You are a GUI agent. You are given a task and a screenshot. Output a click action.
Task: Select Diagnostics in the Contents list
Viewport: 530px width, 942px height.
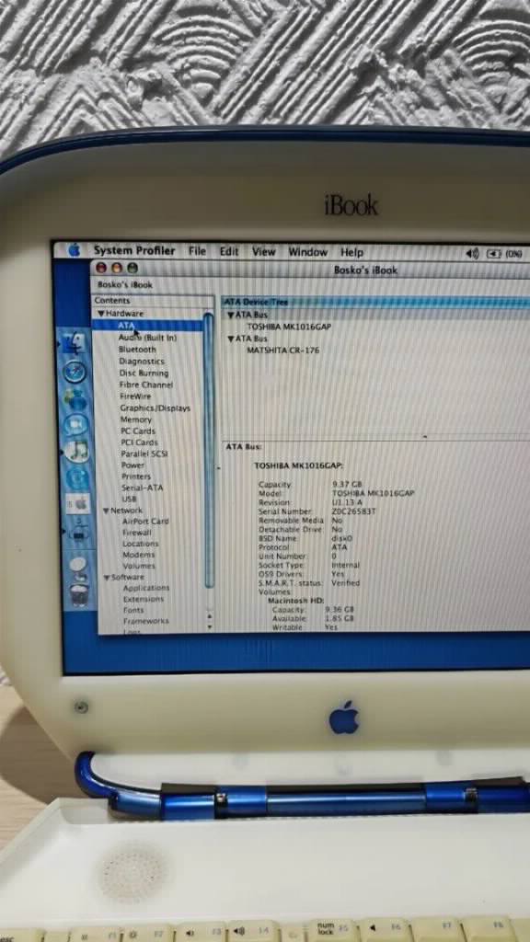tap(141, 361)
